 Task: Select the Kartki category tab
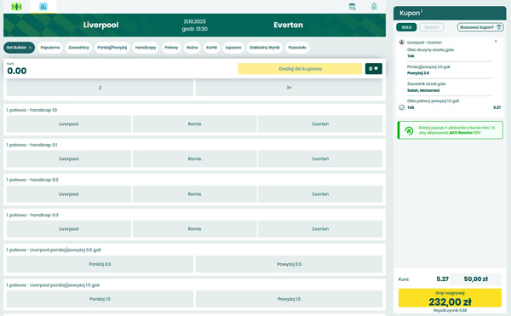click(211, 48)
